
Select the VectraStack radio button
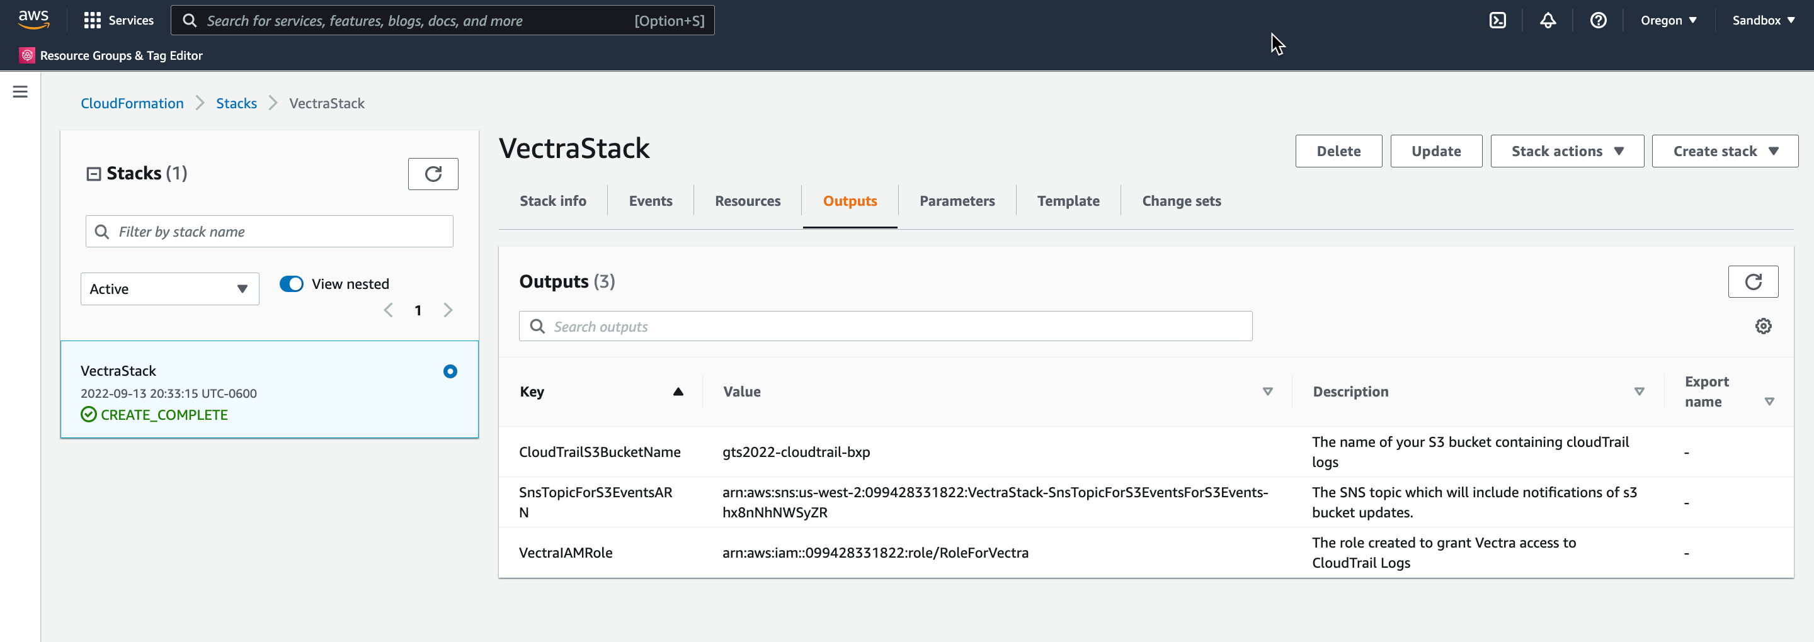pyautogui.click(x=450, y=371)
